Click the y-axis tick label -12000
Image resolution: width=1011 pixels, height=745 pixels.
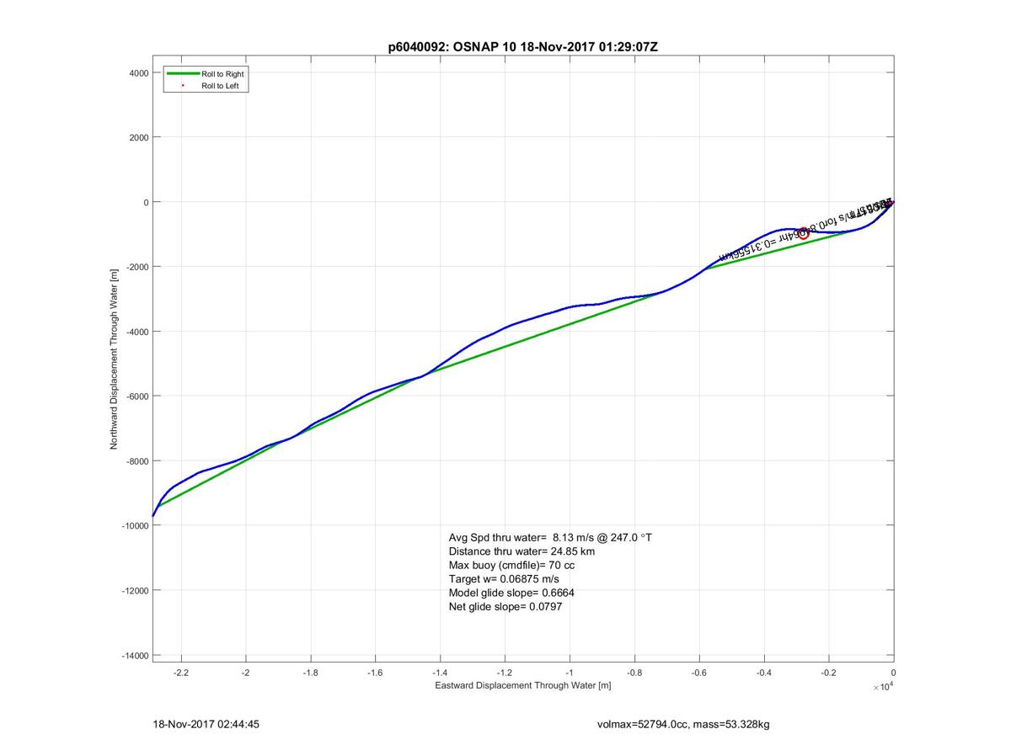click(x=135, y=590)
